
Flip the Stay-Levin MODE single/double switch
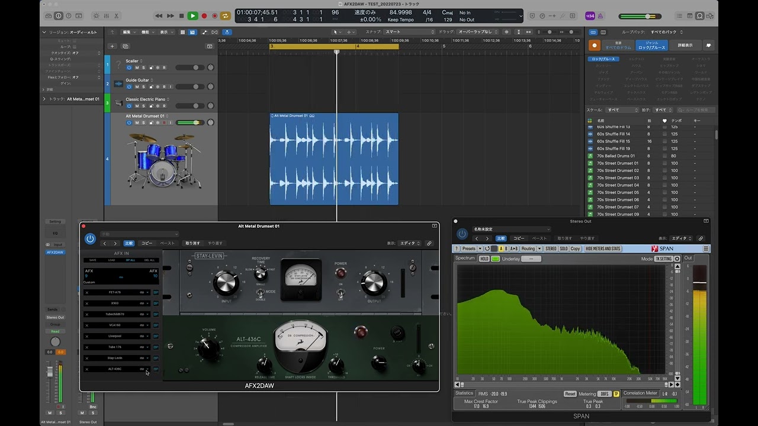(x=260, y=293)
